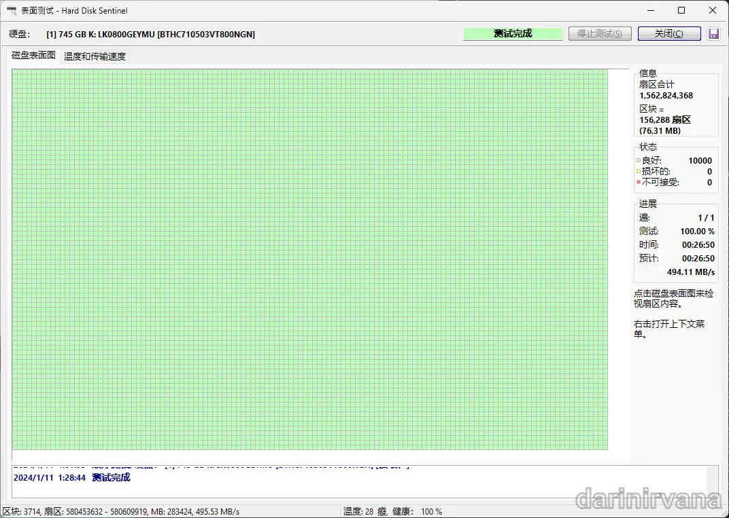The height and width of the screenshot is (518, 729).
Task: Click the (76.31 MB) block size text
Action: (x=660, y=131)
